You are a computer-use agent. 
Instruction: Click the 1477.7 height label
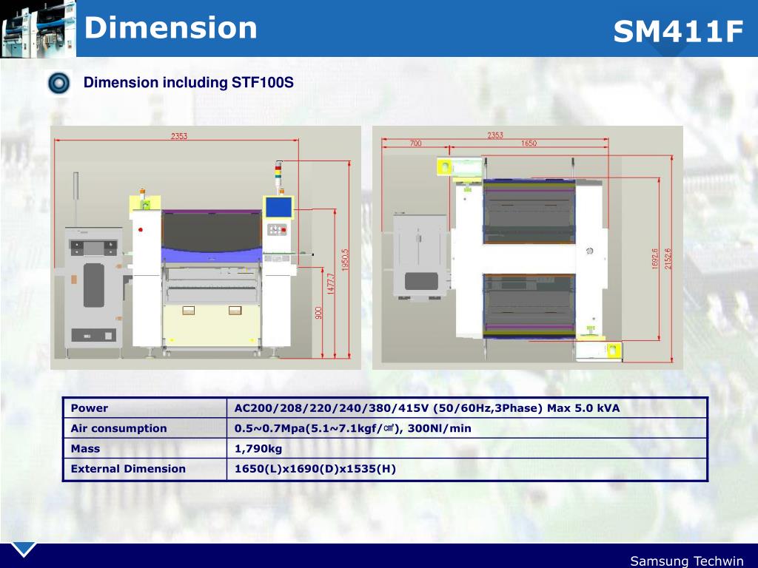point(331,283)
